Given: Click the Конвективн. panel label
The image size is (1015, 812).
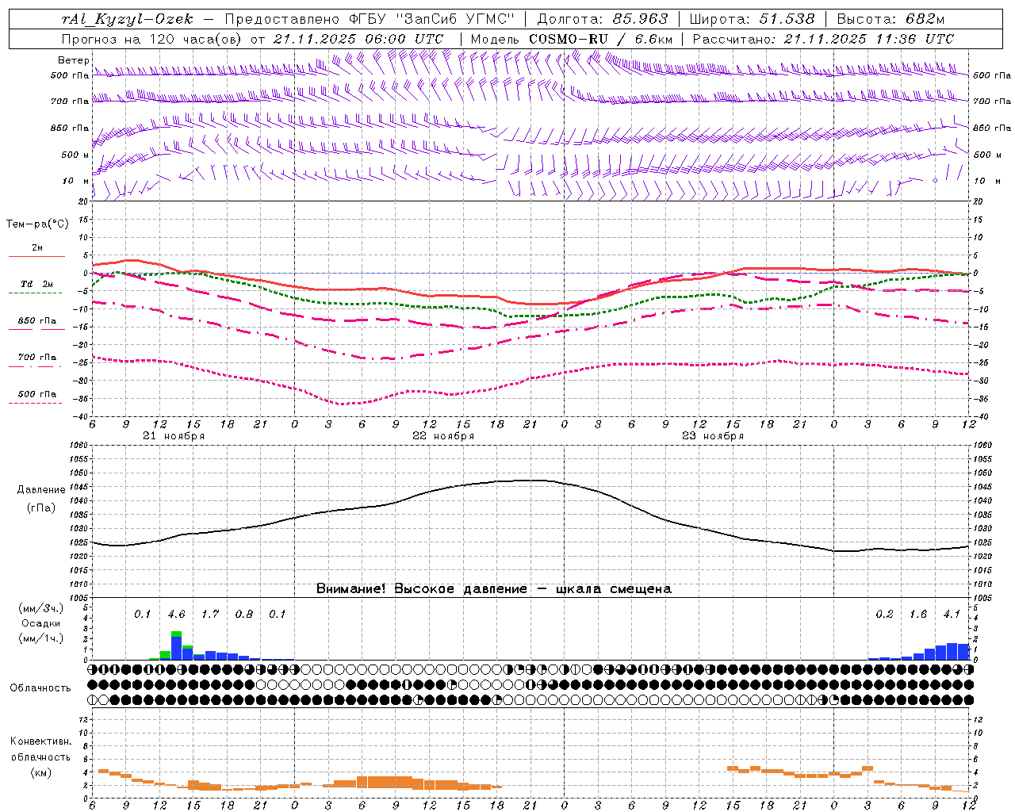Looking at the screenshot, I should (x=40, y=741).
